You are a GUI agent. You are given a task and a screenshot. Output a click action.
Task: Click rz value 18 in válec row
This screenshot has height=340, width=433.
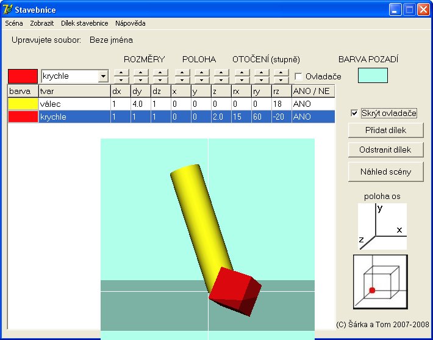click(x=281, y=104)
